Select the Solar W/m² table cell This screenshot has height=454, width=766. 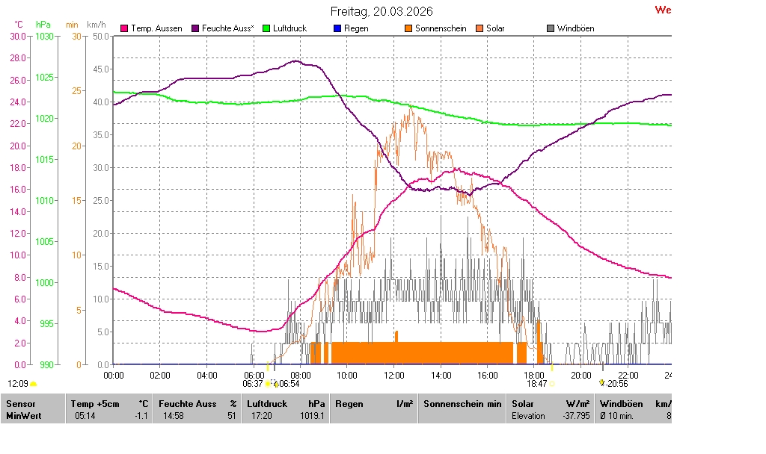click(549, 409)
